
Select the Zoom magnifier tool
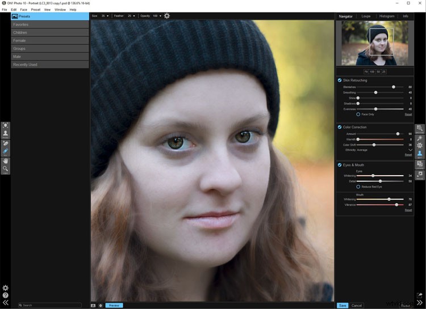pyautogui.click(x=6, y=169)
